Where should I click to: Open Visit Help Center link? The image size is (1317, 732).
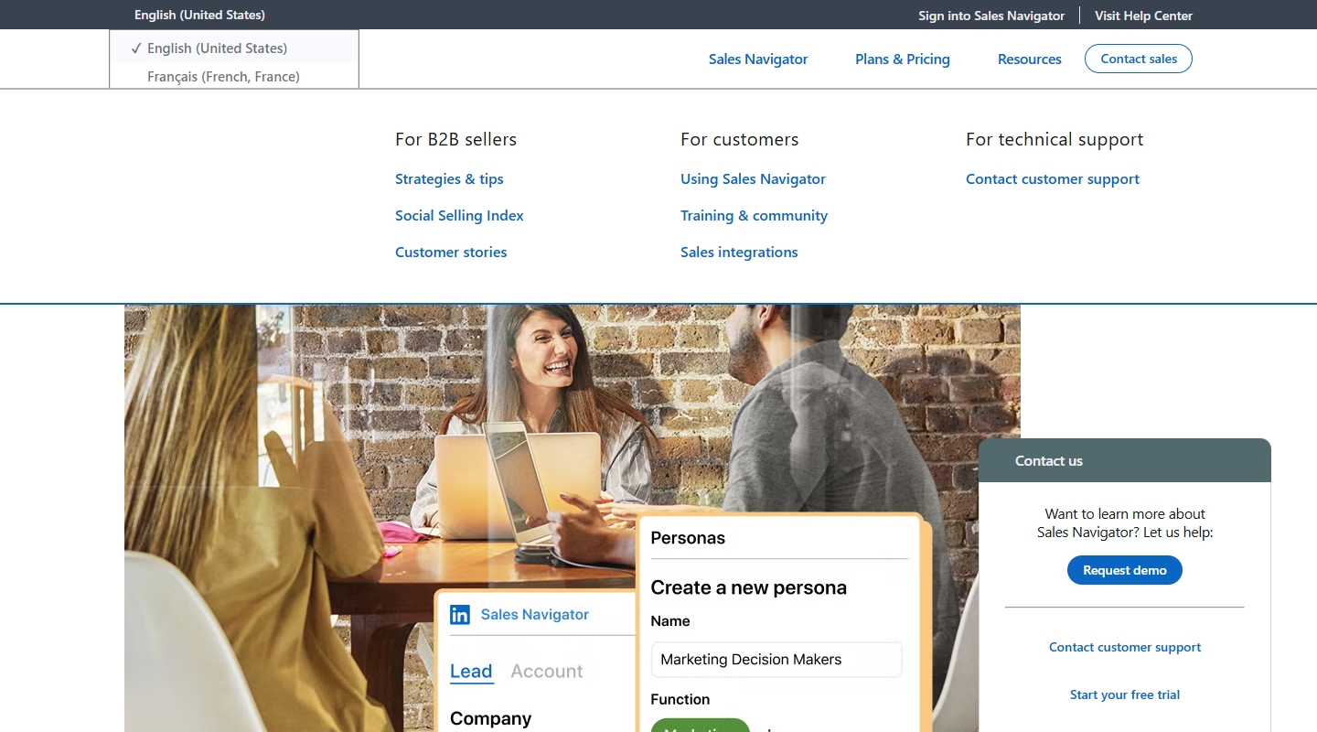1143,16
